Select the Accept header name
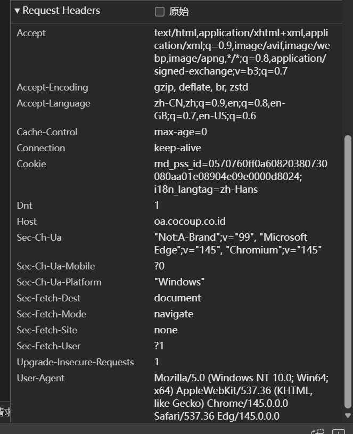The height and width of the screenshot is (434, 353). tap(31, 33)
